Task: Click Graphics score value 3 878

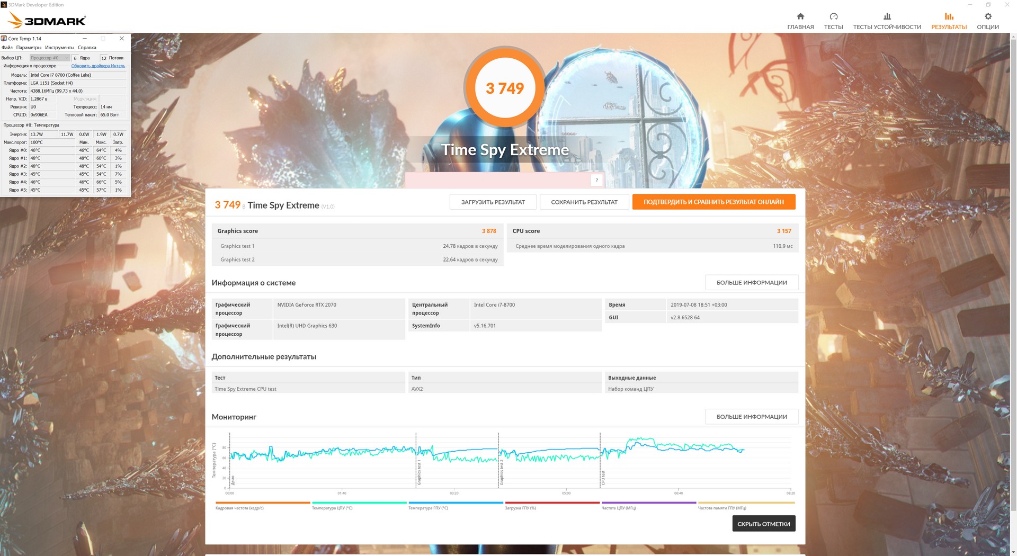Action: [489, 231]
